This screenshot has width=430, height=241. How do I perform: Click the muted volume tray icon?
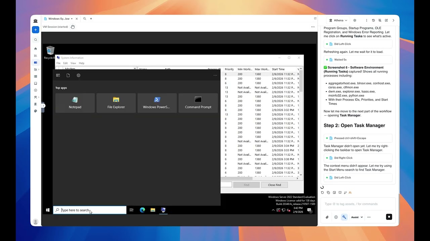click(289, 210)
